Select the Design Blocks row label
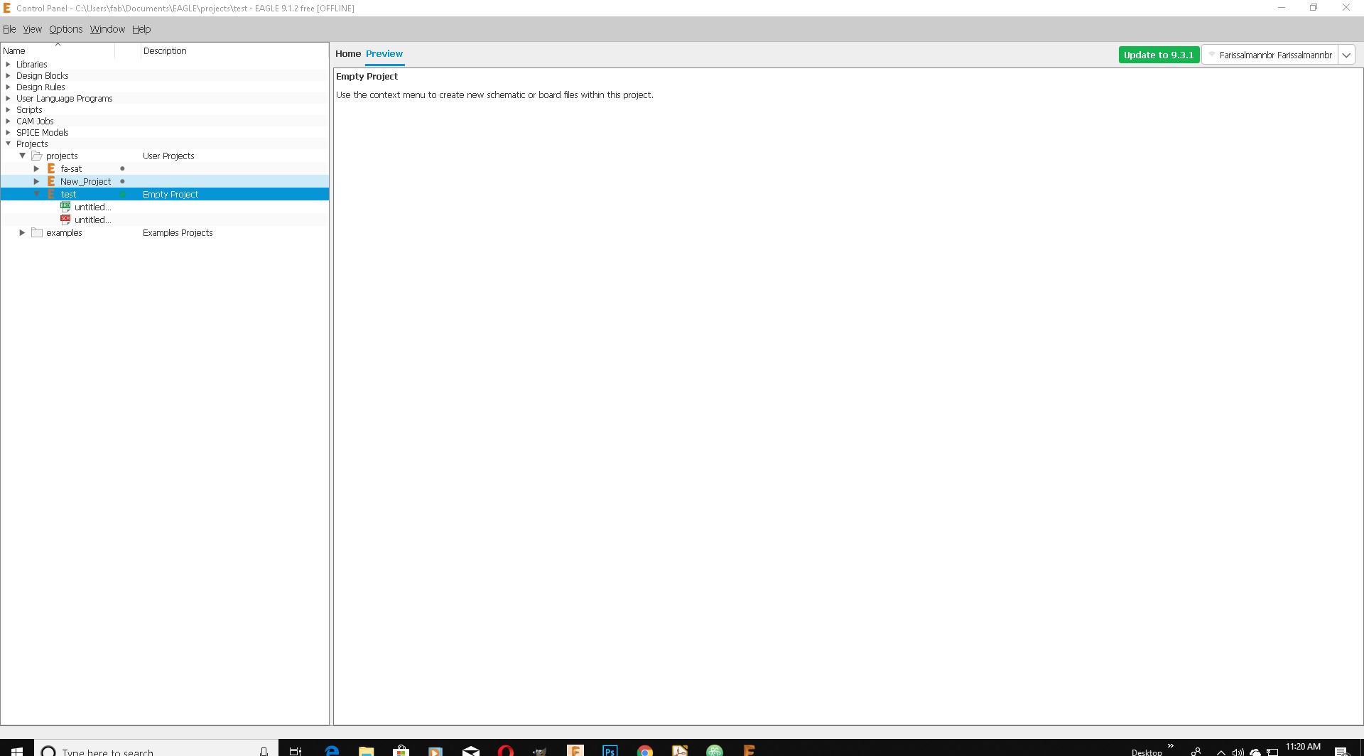The image size is (1364, 756). coord(43,76)
